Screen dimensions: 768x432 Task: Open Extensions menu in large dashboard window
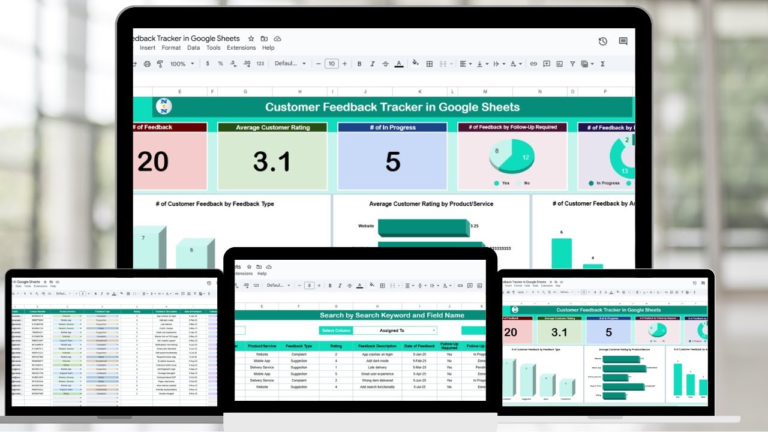241,48
